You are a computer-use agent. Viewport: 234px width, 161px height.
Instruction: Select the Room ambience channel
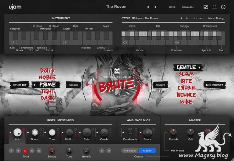coord(147,132)
